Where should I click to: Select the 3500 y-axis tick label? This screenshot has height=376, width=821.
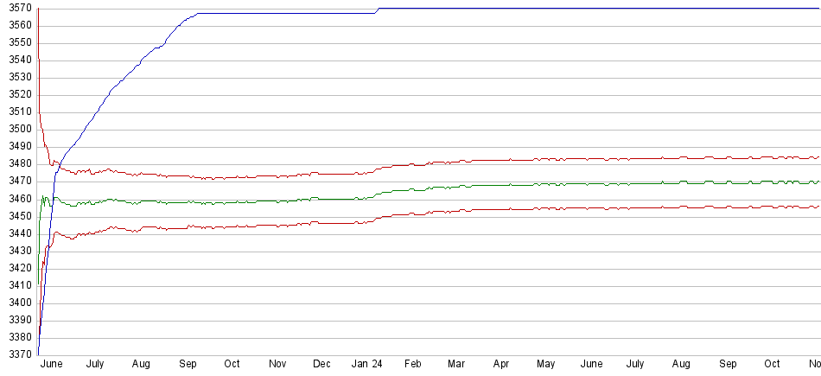point(16,130)
